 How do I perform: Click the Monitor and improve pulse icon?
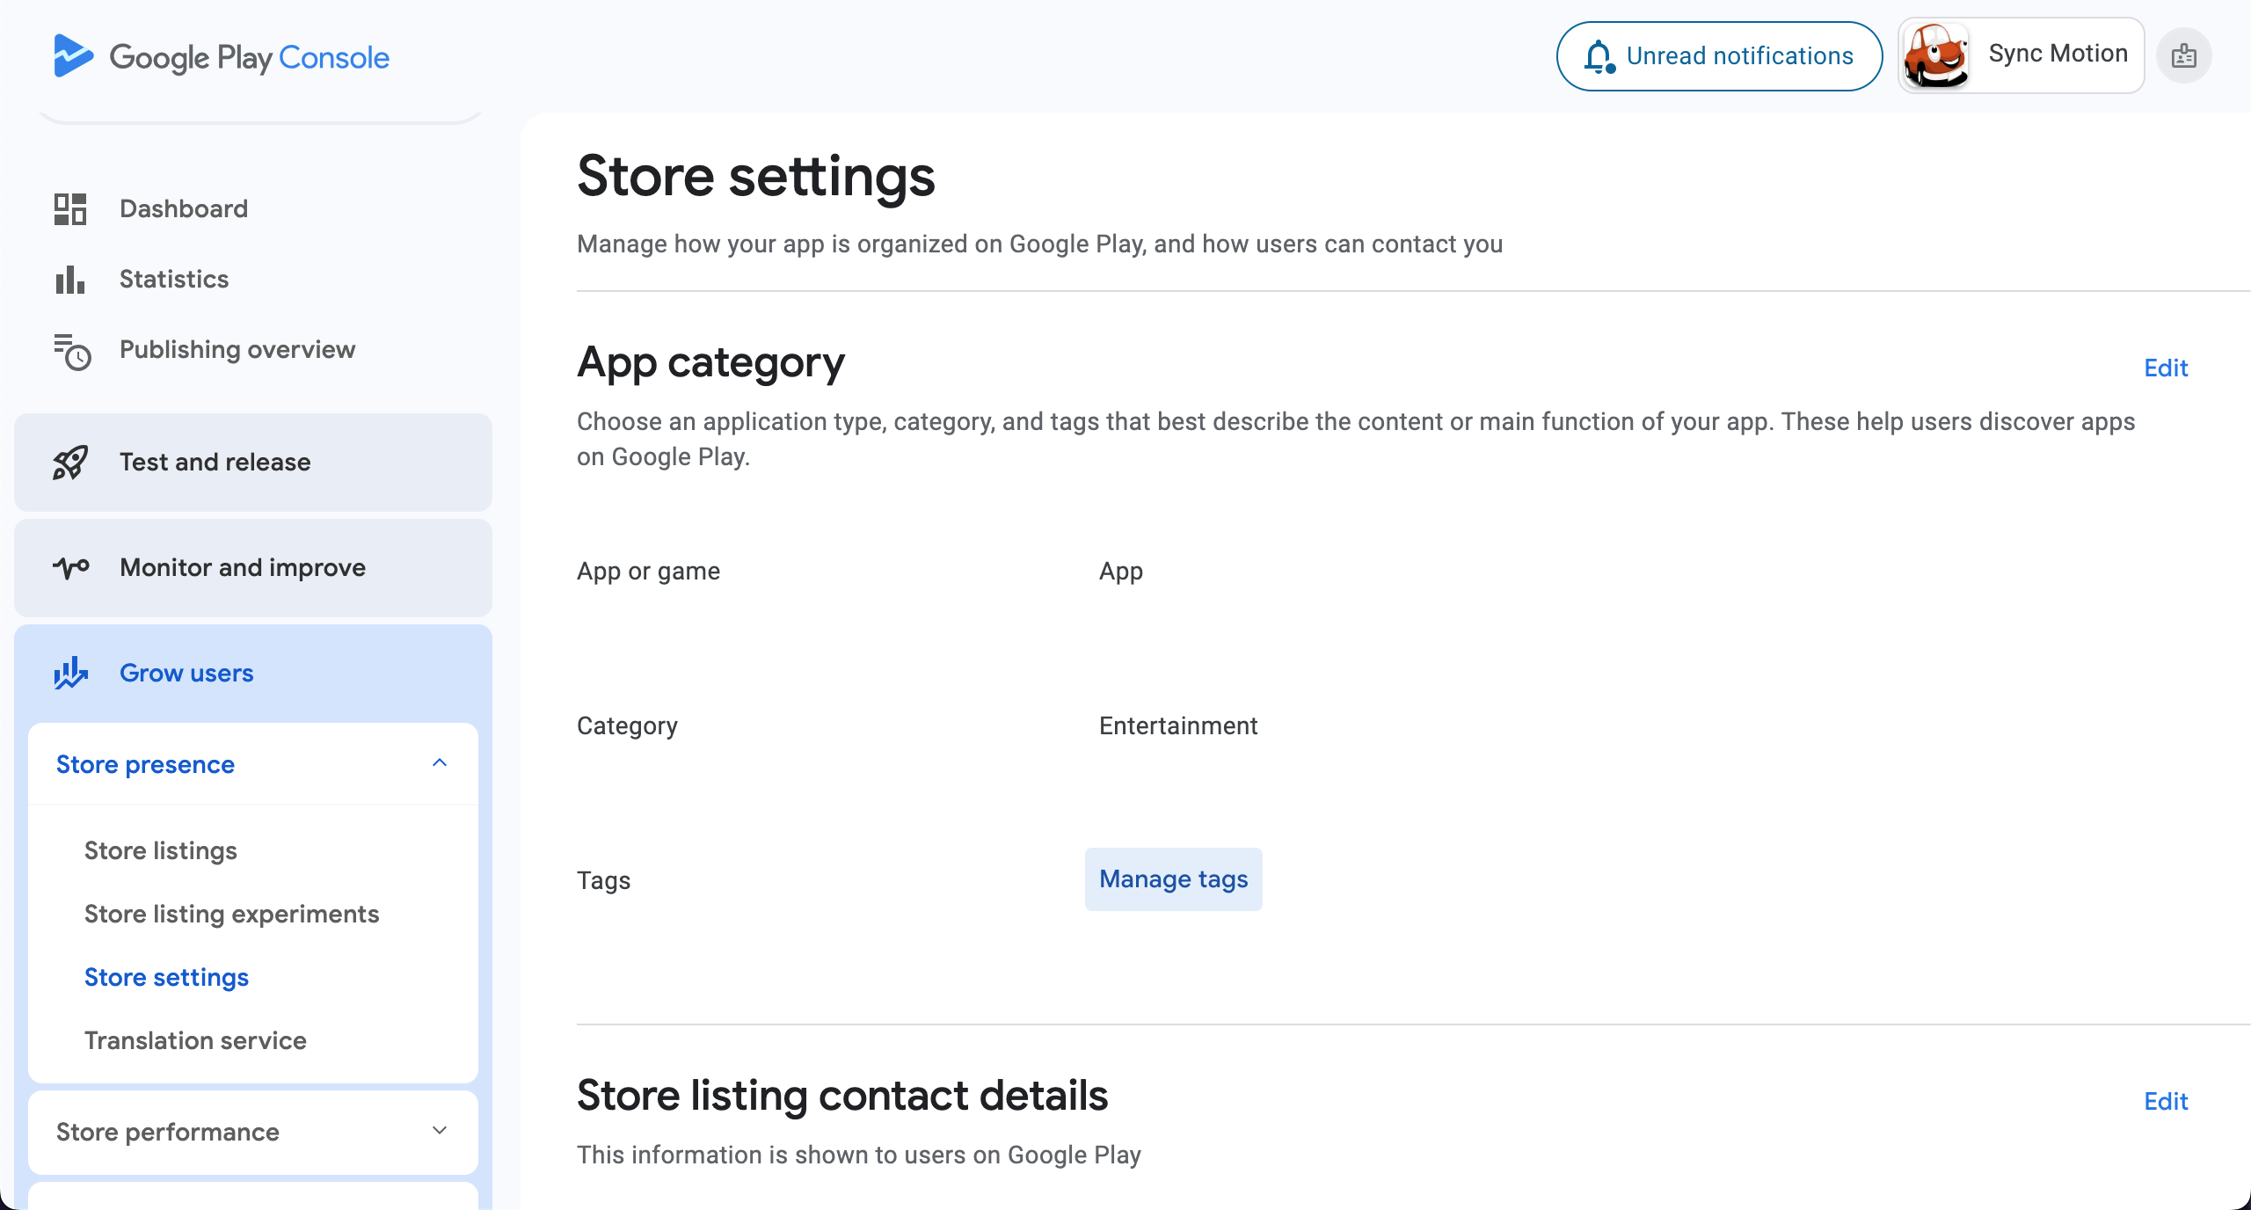71,567
